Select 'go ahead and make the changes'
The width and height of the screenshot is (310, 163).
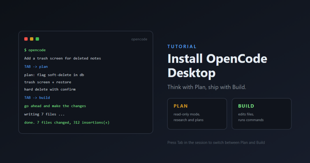[x=55, y=106]
